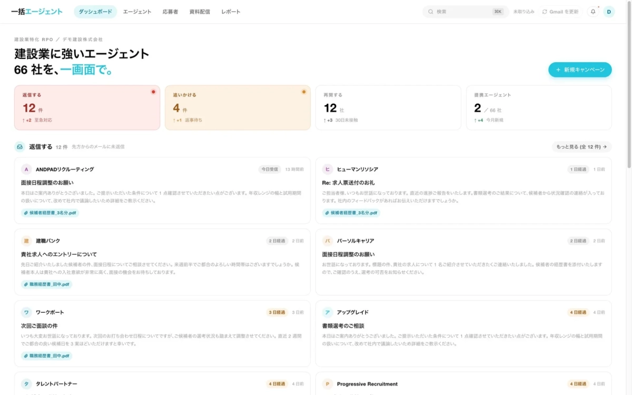Click the red dot on 返信する card
This screenshot has height=395, width=632.
(153, 92)
